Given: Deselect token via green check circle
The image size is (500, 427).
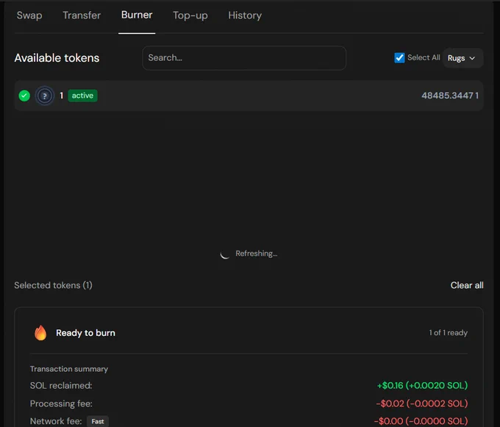Looking at the screenshot, I should (x=24, y=96).
